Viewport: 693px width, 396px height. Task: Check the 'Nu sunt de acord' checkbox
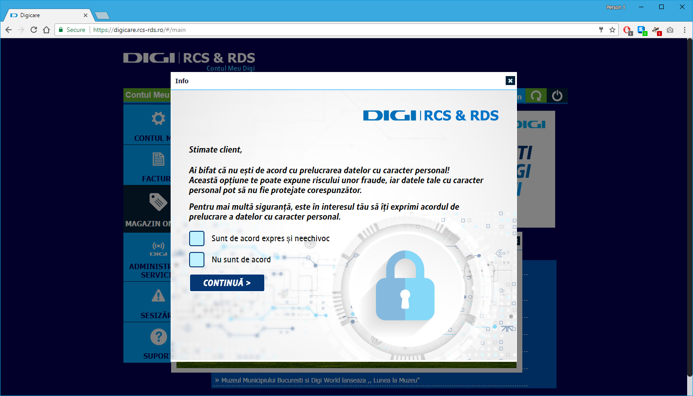click(x=197, y=260)
